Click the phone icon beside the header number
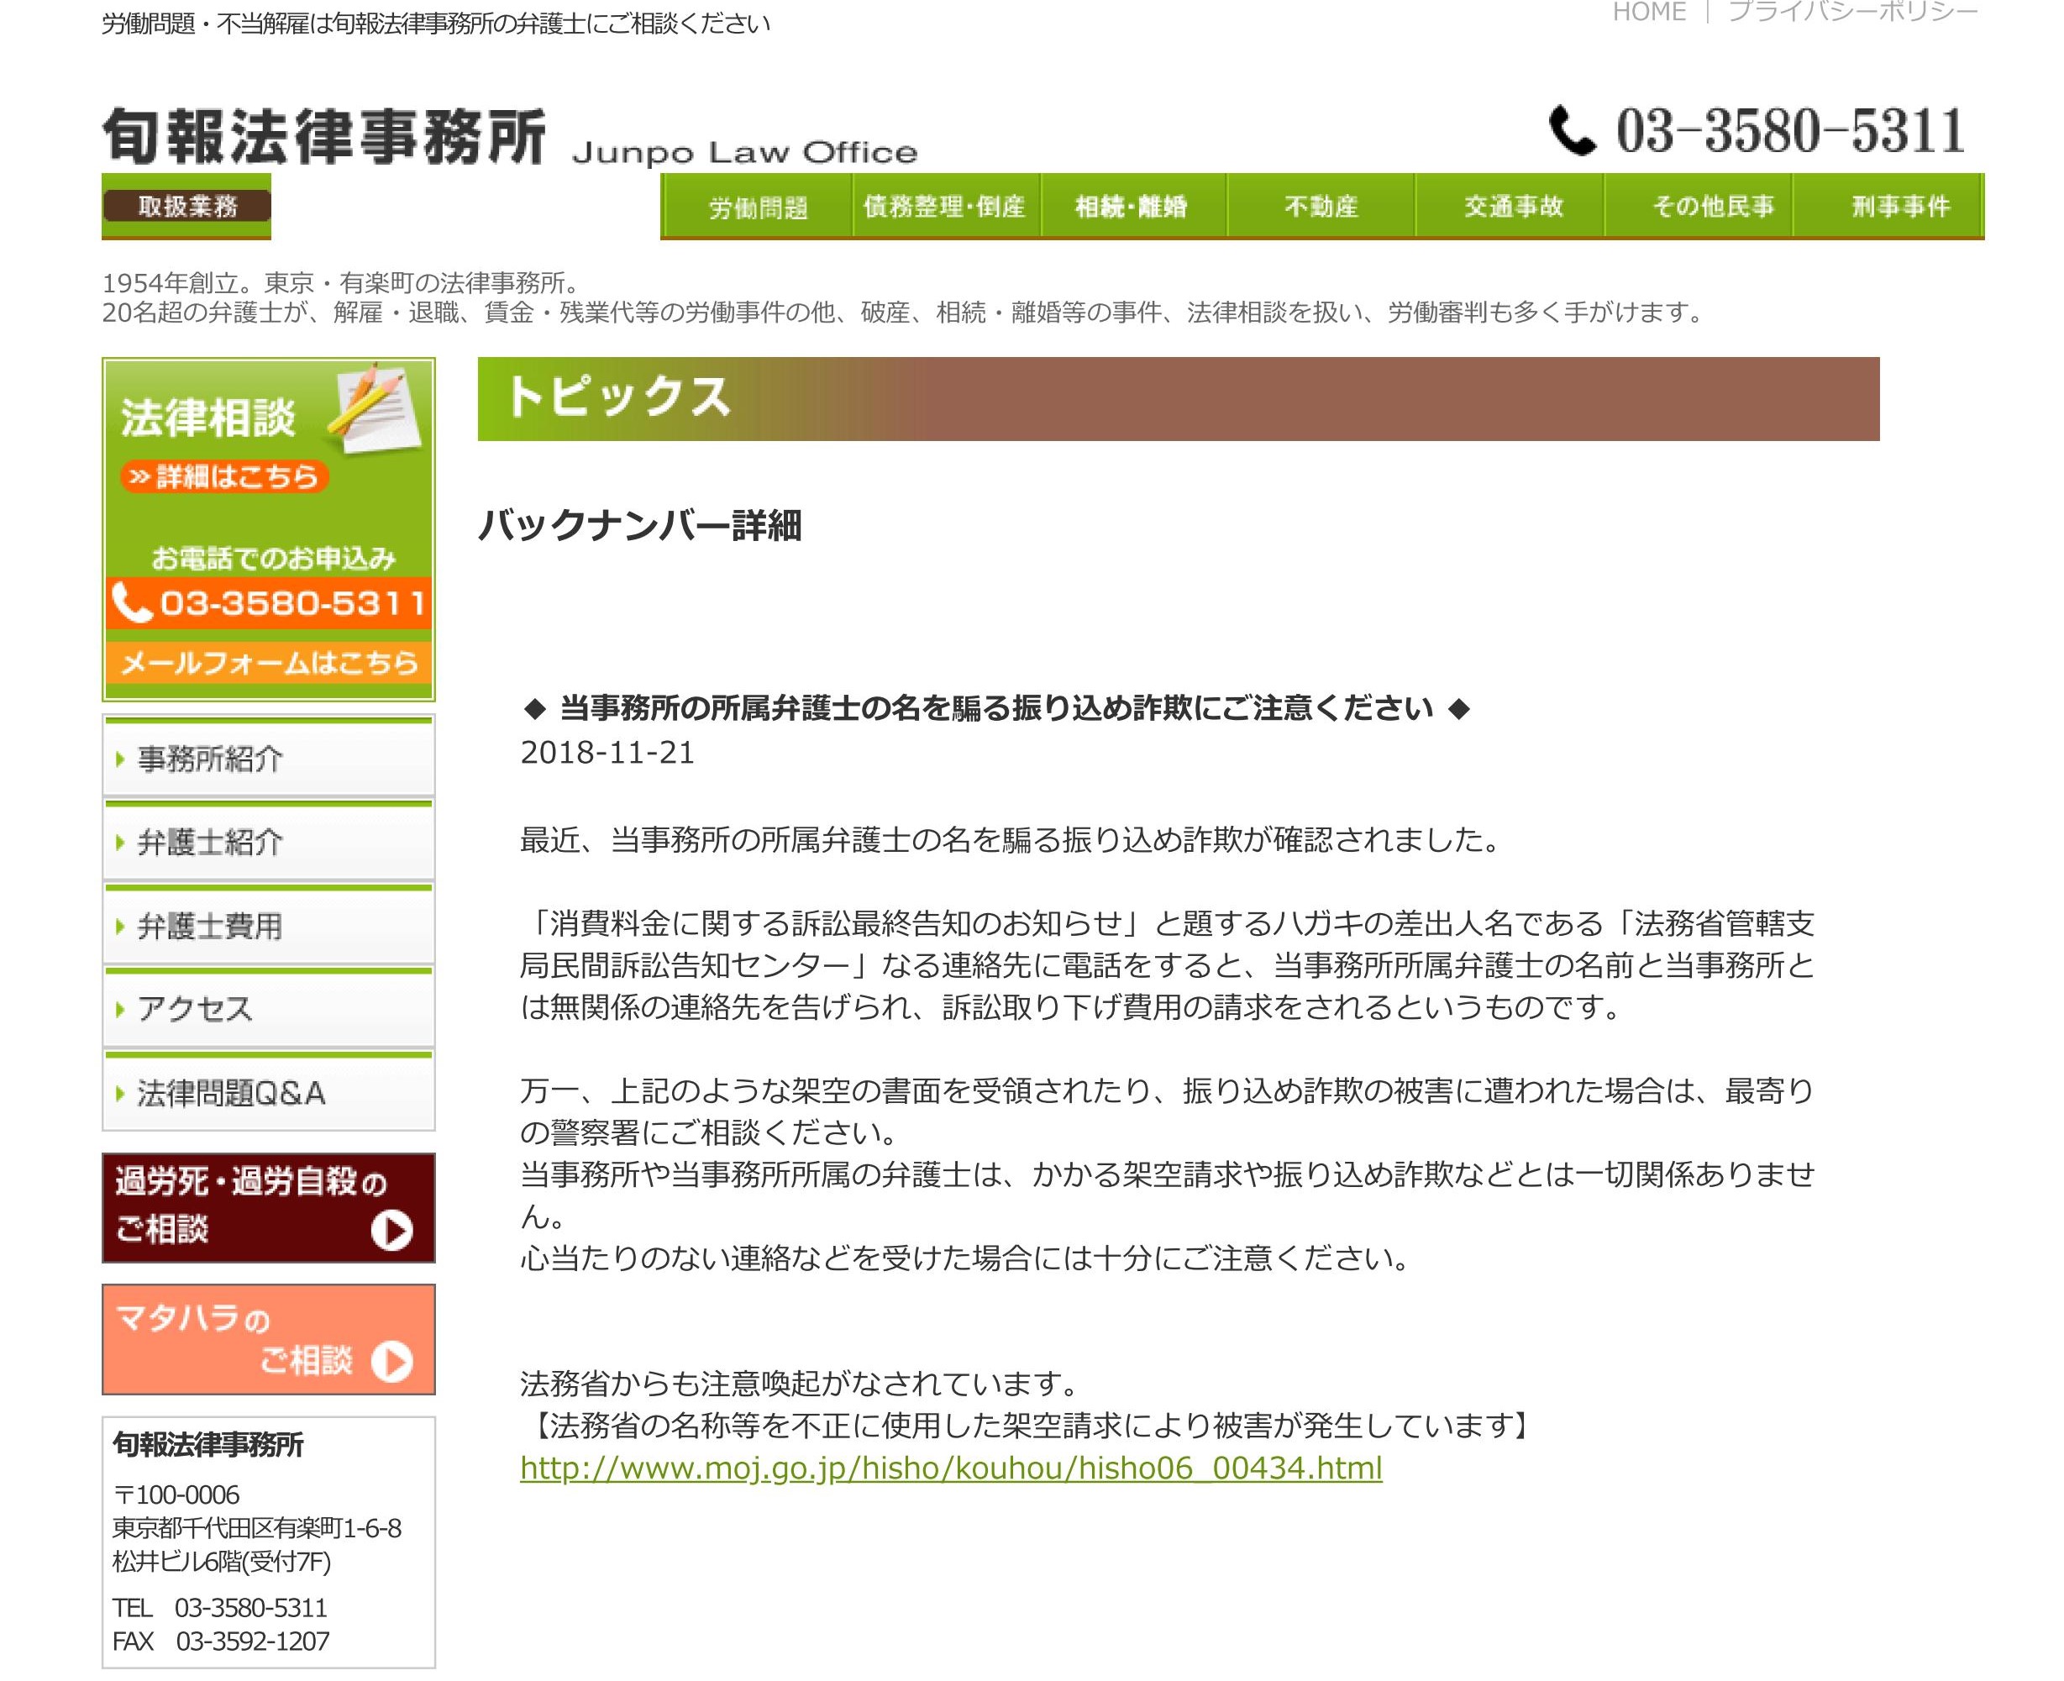Image resolution: width=2064 pixels, height=1681 pixels. coord(1571,129)
